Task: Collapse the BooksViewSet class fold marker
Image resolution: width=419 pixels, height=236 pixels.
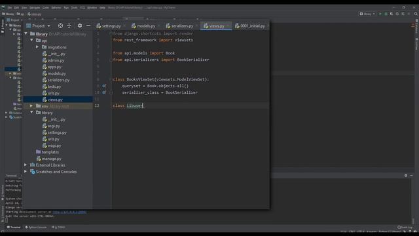Action: coord(111,79)
